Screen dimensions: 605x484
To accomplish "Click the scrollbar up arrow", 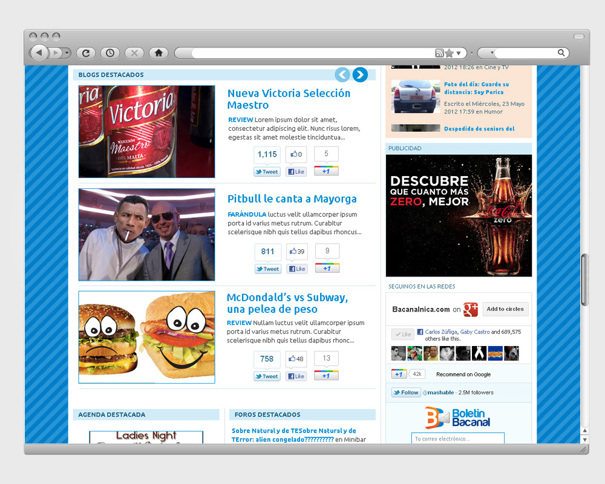I will 585,430.
